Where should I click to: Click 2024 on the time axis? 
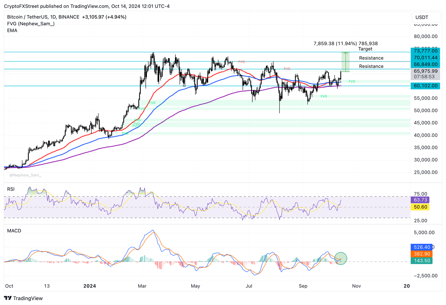(90, 286)
